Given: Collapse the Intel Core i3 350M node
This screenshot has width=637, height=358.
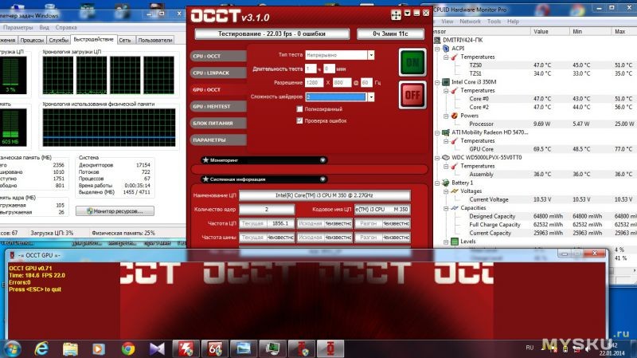Looking at the screenshot, I should click(x=437, y=82).
